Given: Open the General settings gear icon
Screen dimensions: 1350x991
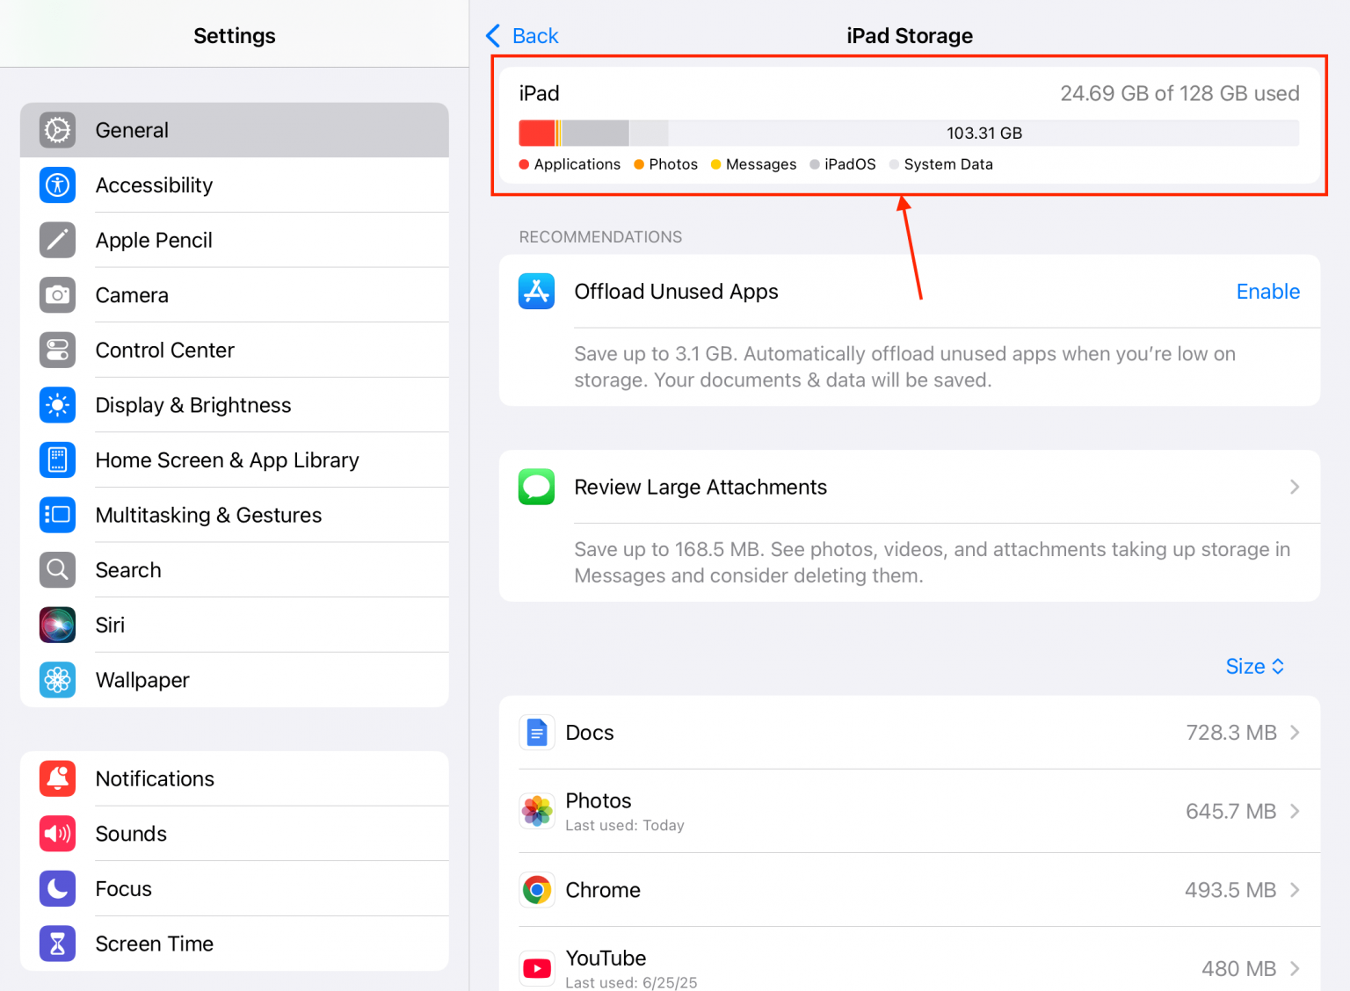Looking at the screenshot, I should coord(57,130).
